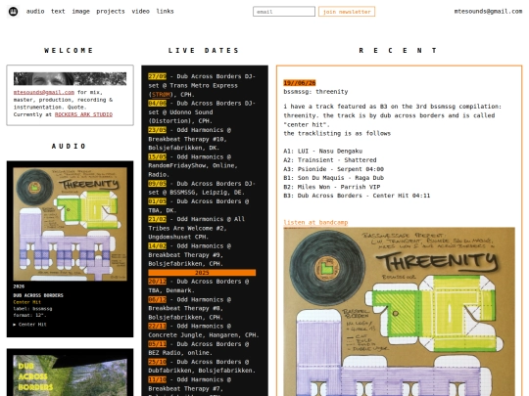
Task: Open the ROCKERS ARK STUDIO link
Action: pos(83,114)
